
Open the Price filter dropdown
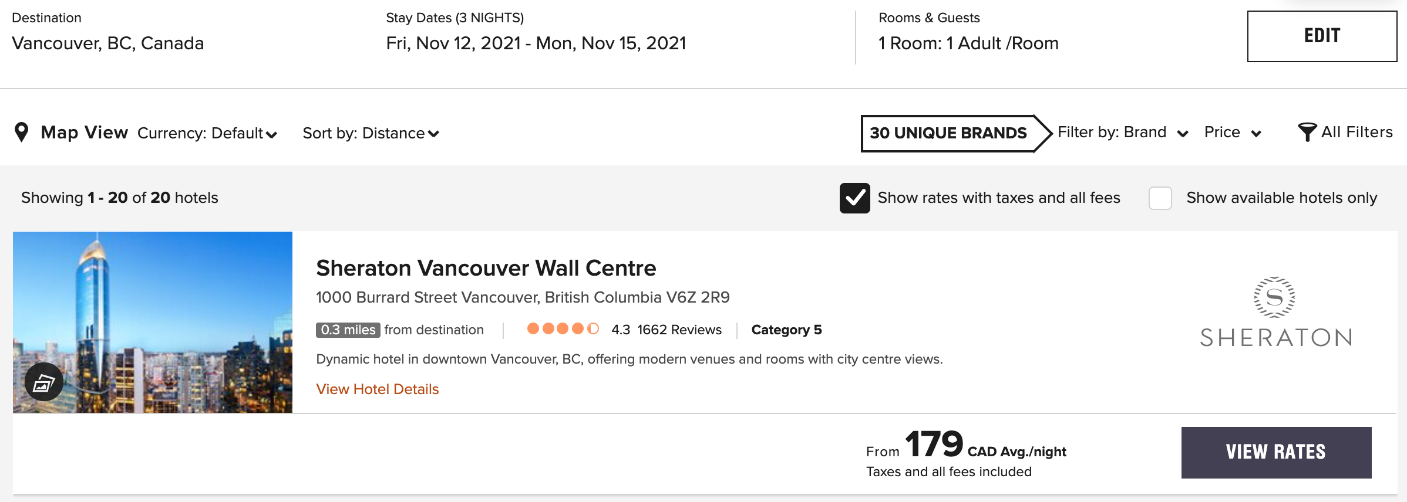1232,133
